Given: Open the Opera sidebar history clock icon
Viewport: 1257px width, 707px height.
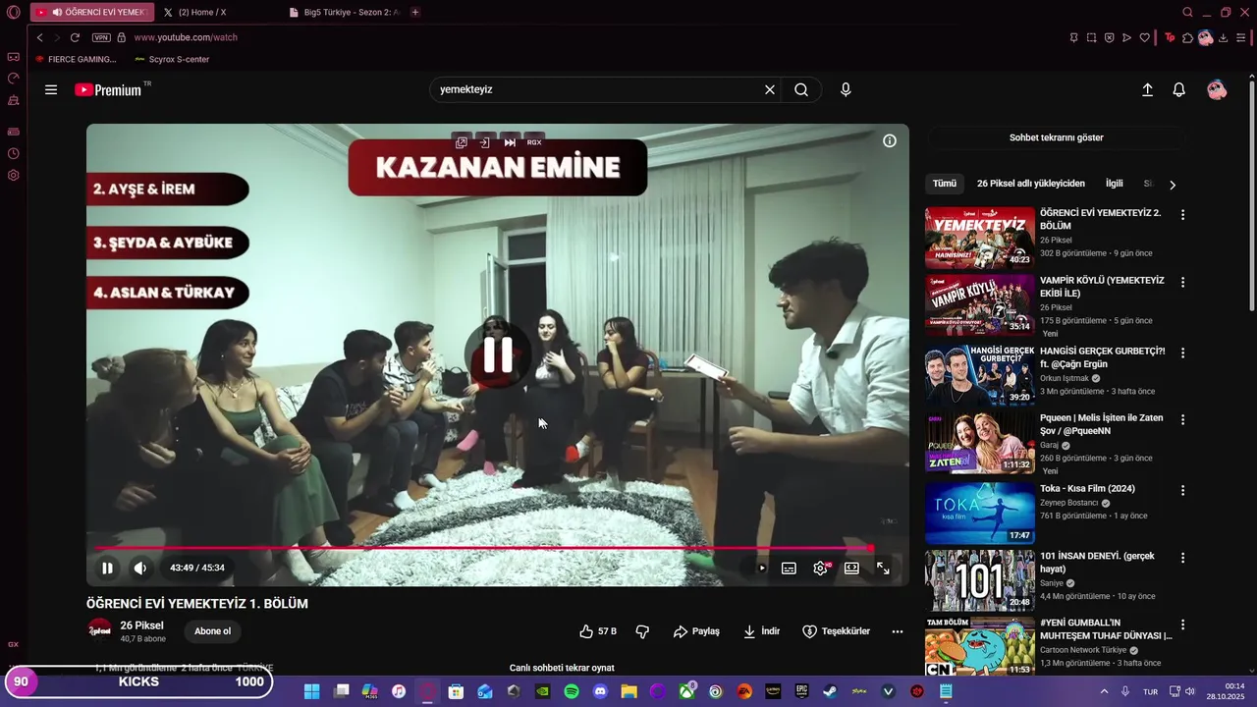Looking at the screenshot, I should click(x=14, y=153).
